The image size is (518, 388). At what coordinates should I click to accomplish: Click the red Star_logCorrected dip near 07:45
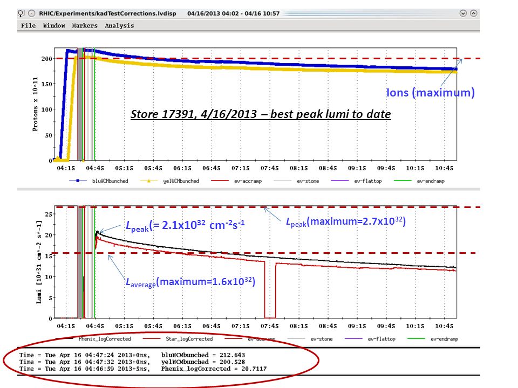pos(270,290)
